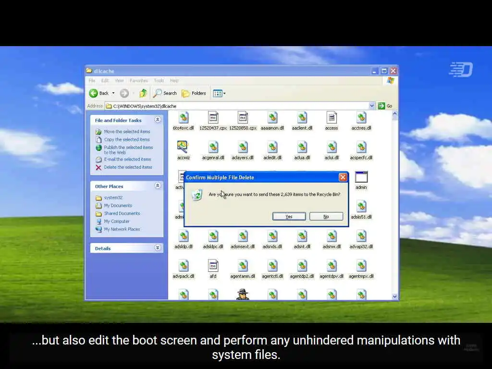
Task: Open the Help menu
Action: pyautogui.click(x=174, y=81)
